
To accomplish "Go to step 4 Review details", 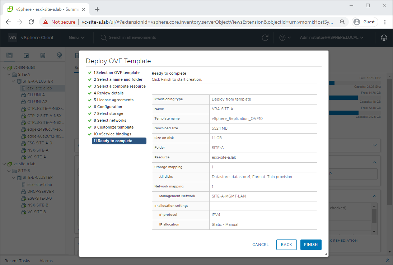I will [108, 93].
